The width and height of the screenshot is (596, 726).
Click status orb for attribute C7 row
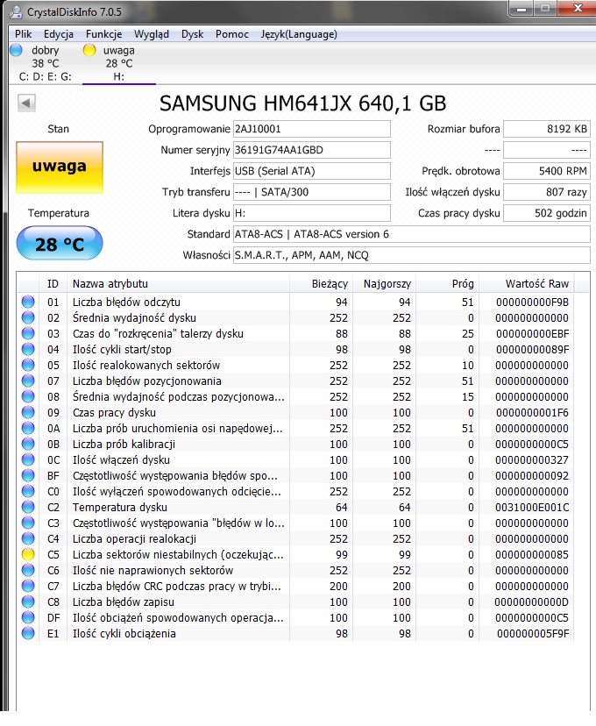[x=28, y=586]
